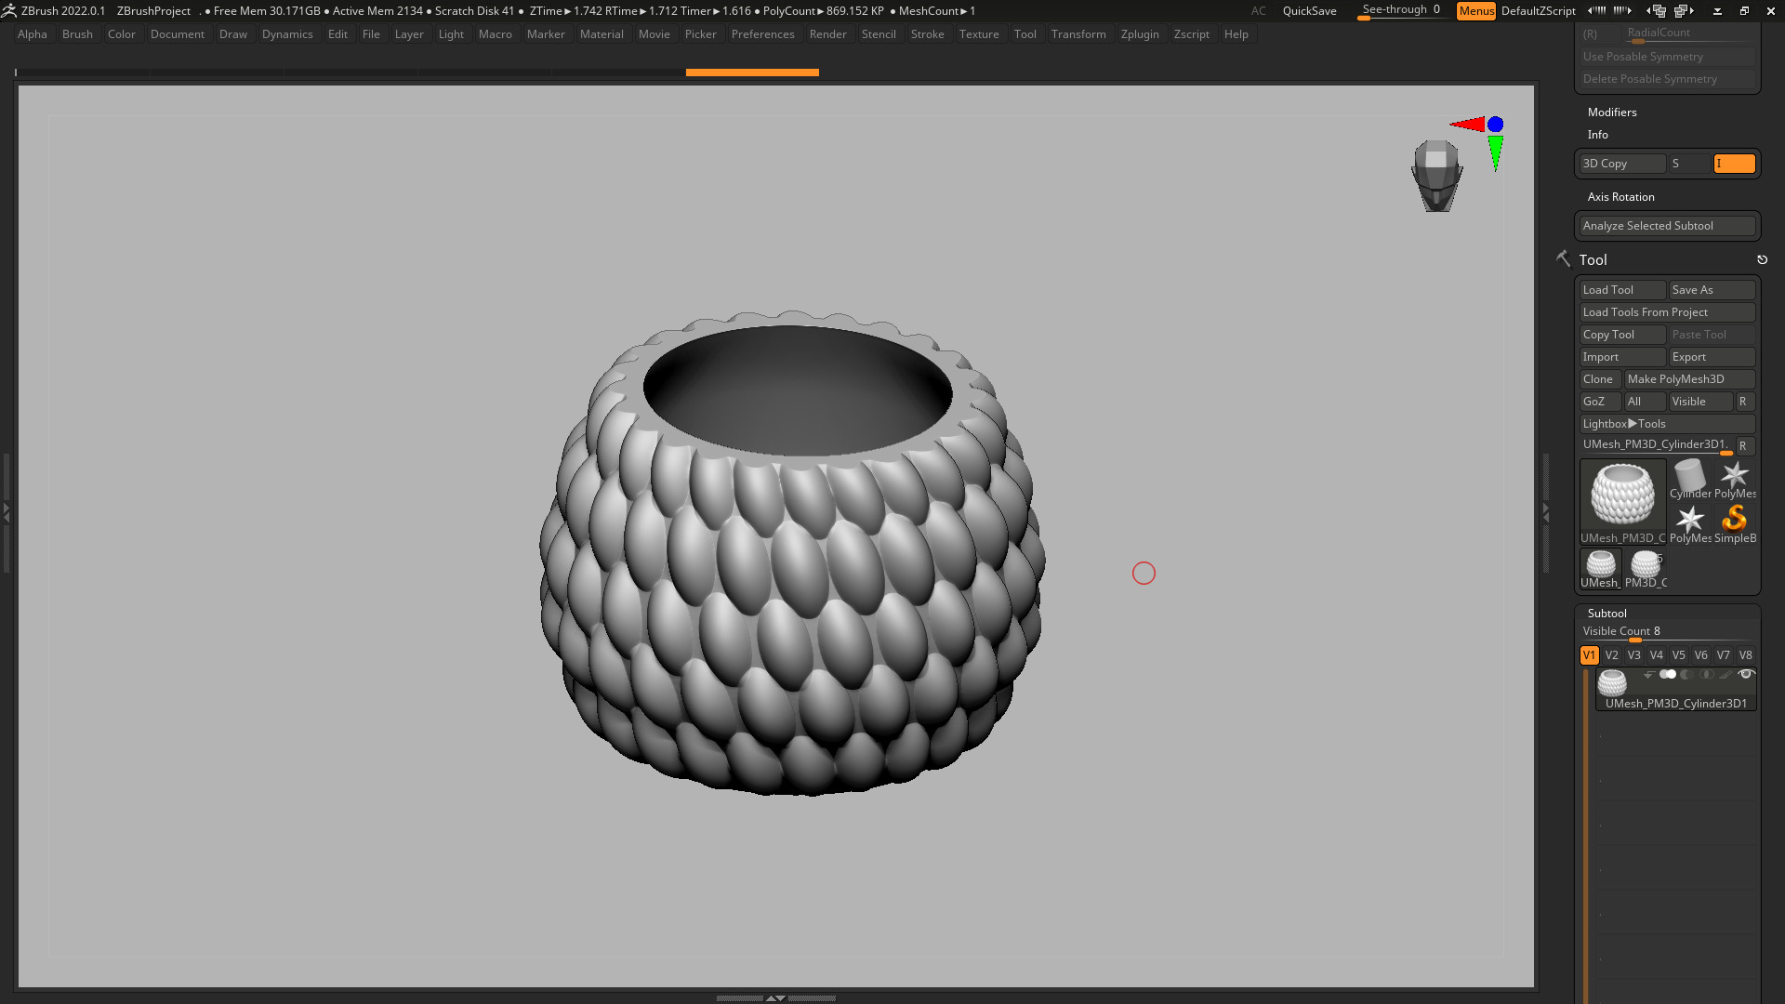Toggle the orange I button beside 3D Copy

tap(1735, 164)
